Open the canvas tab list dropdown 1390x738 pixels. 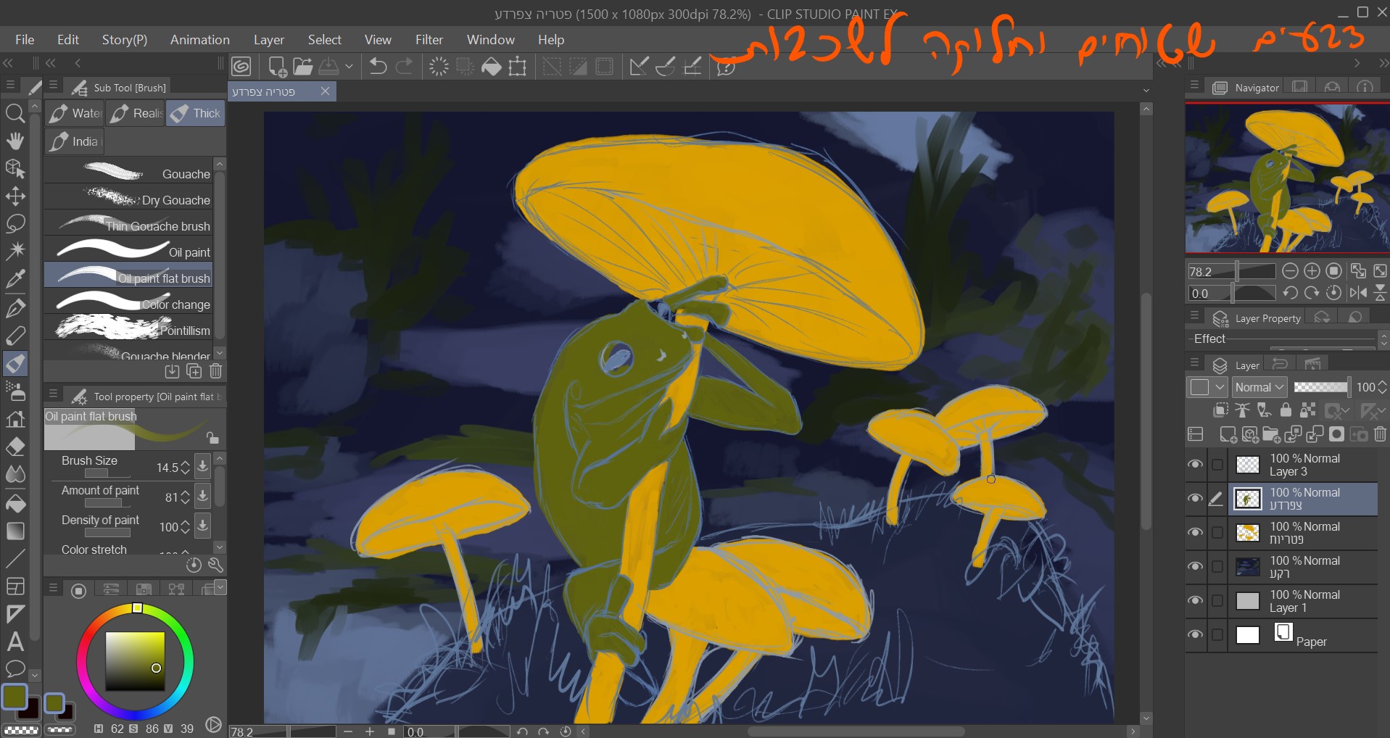point(1146,91)
